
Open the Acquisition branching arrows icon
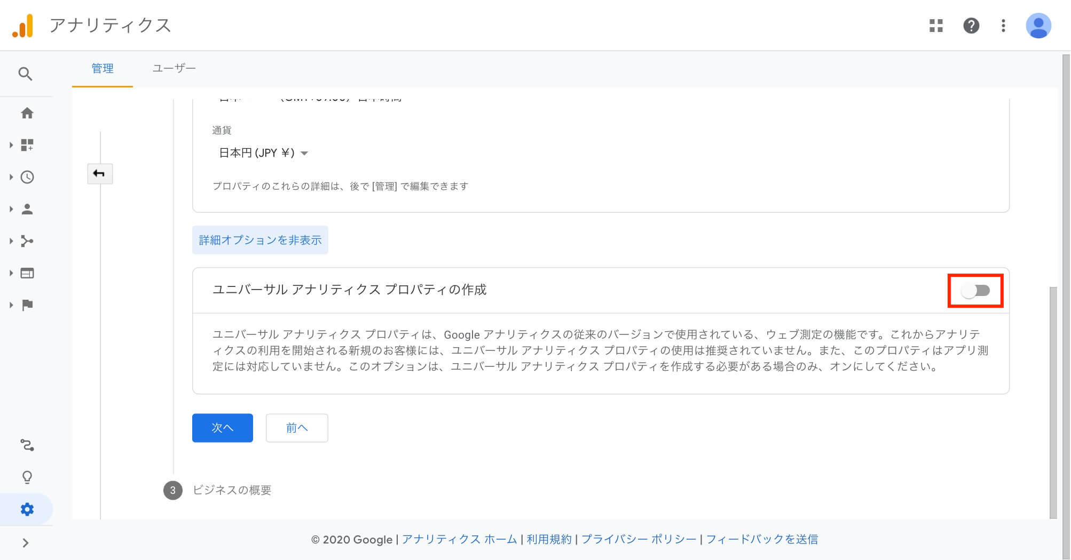click(x=27, y=241)
